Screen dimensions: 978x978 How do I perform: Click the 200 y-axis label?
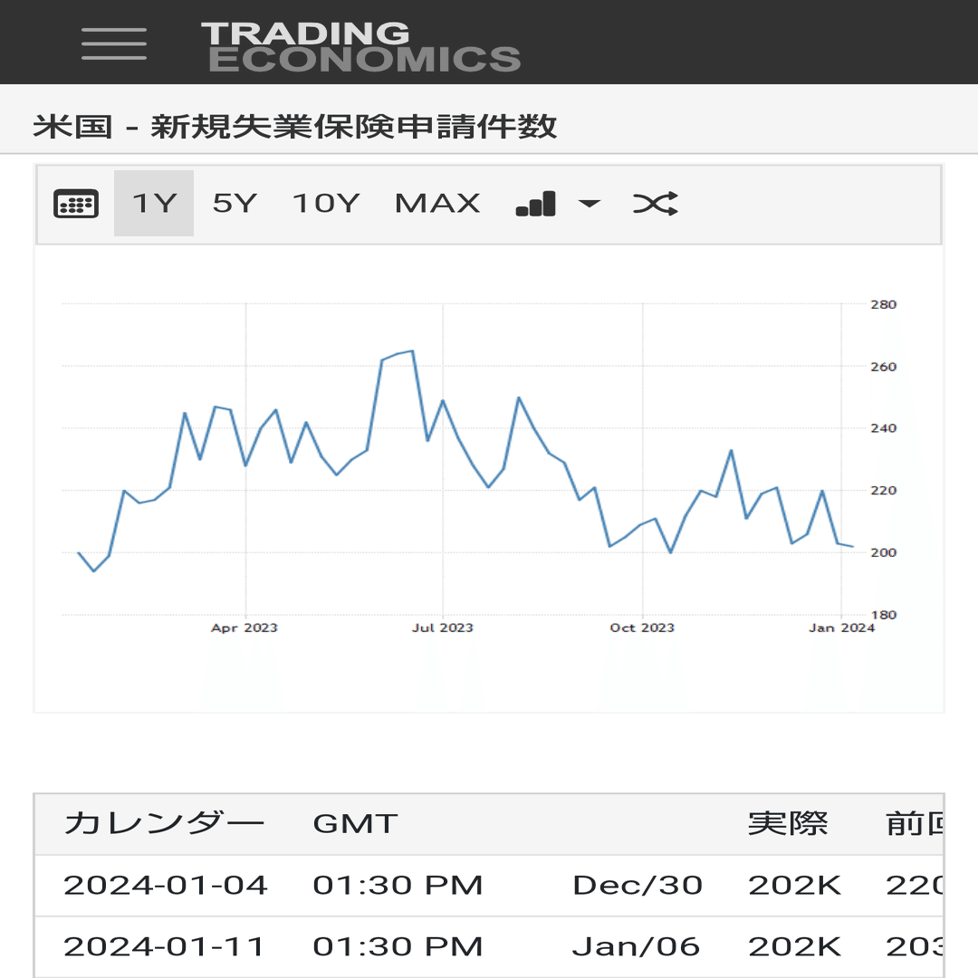coord(883,552)
